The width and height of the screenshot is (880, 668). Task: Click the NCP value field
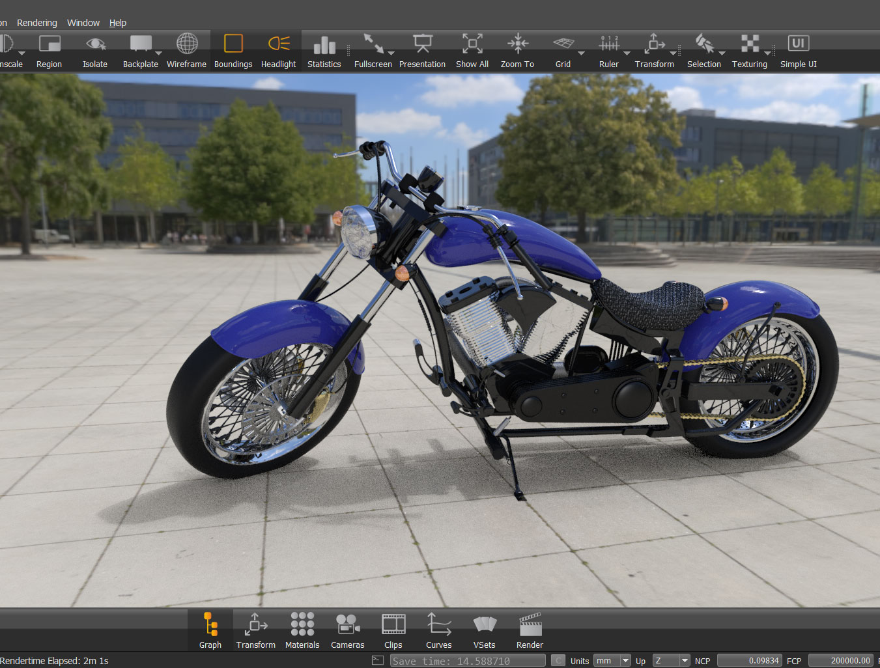pos(748,661)
